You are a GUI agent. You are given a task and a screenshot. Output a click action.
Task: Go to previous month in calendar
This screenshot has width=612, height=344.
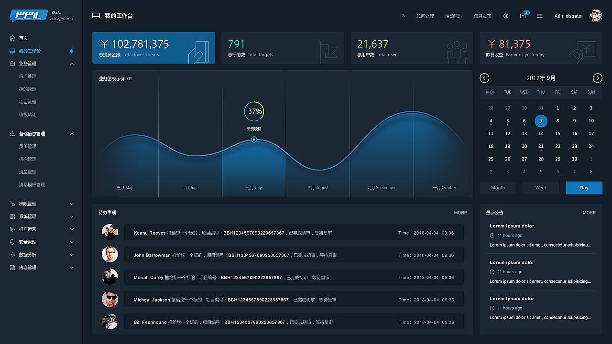coord(484,78)
